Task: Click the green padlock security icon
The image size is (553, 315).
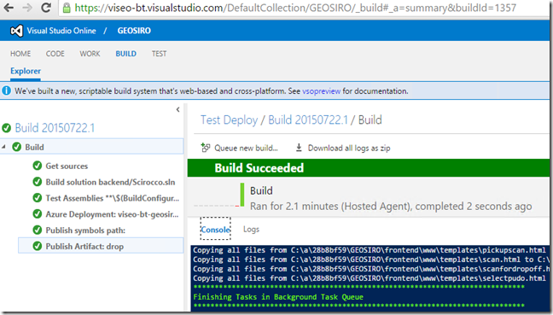Action: [67, 8]
